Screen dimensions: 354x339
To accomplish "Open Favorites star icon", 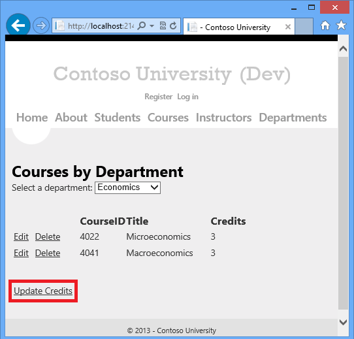I will pos(341,25).
